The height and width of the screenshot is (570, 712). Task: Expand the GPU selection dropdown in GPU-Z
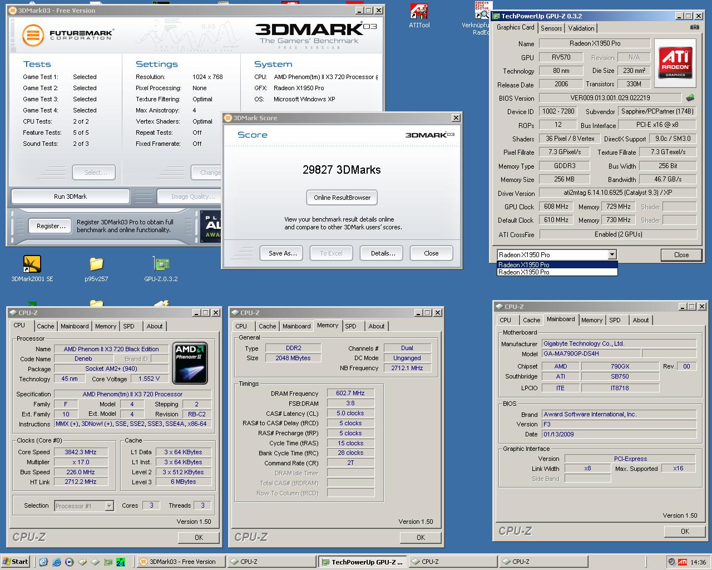612,254
